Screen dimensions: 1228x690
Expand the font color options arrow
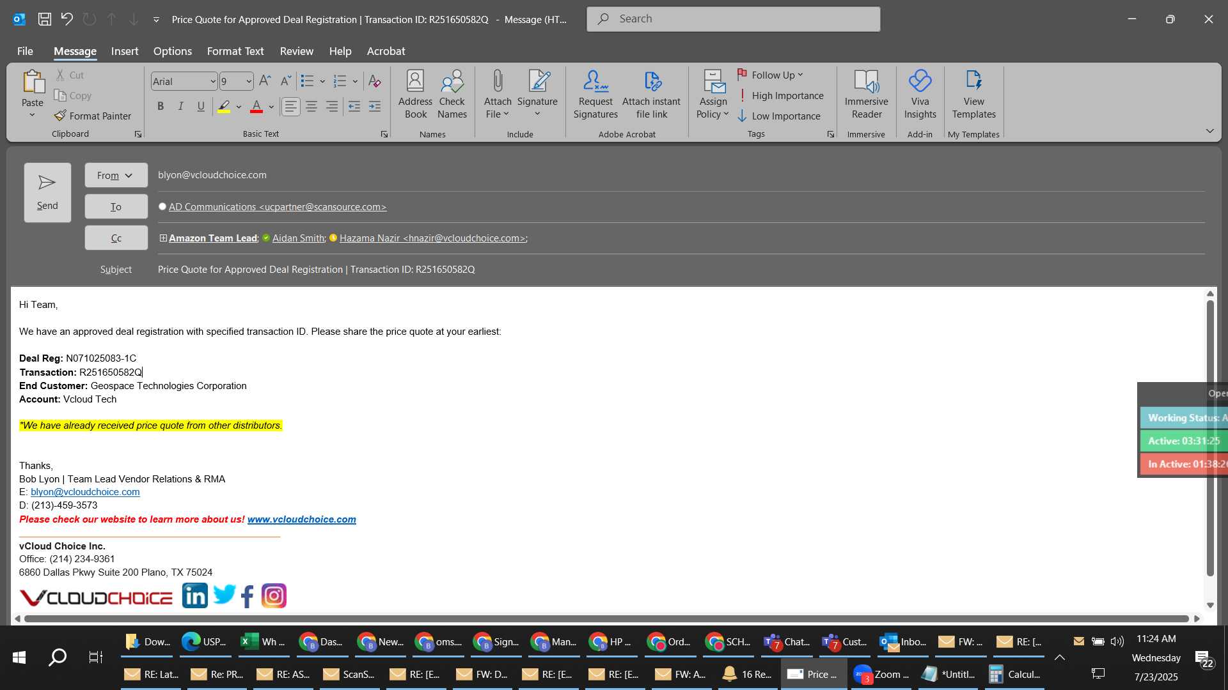point(271,107)
